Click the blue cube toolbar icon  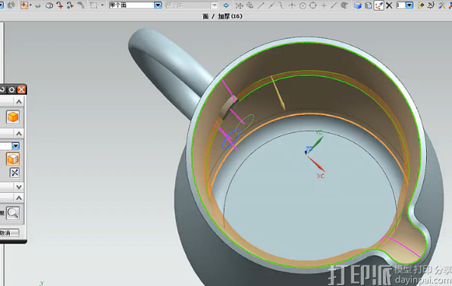[x=357, y=5]
